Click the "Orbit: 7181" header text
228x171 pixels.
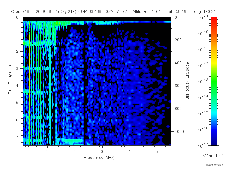click(x=21, y=11)
